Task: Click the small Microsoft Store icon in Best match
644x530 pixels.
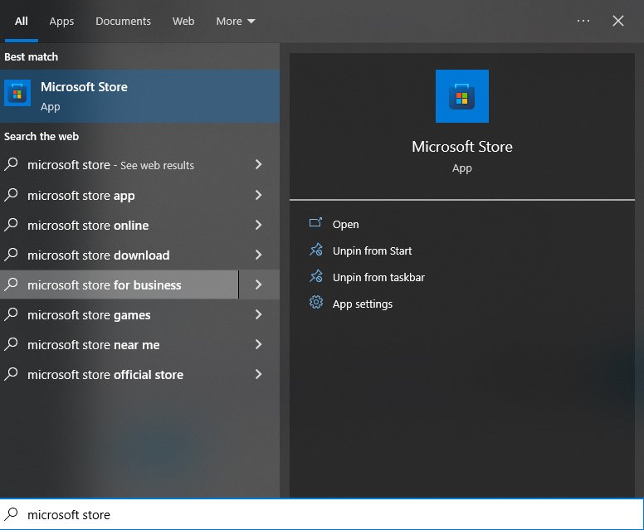Action: click(17, 93)
